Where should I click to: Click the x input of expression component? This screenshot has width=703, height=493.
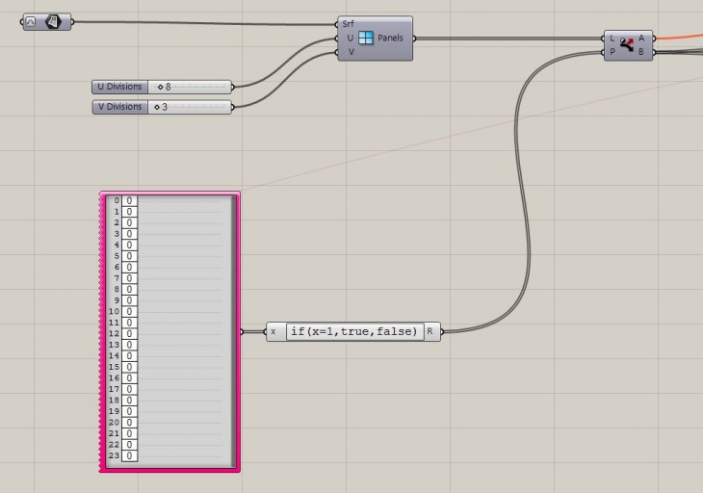click(x=273, y=331)
